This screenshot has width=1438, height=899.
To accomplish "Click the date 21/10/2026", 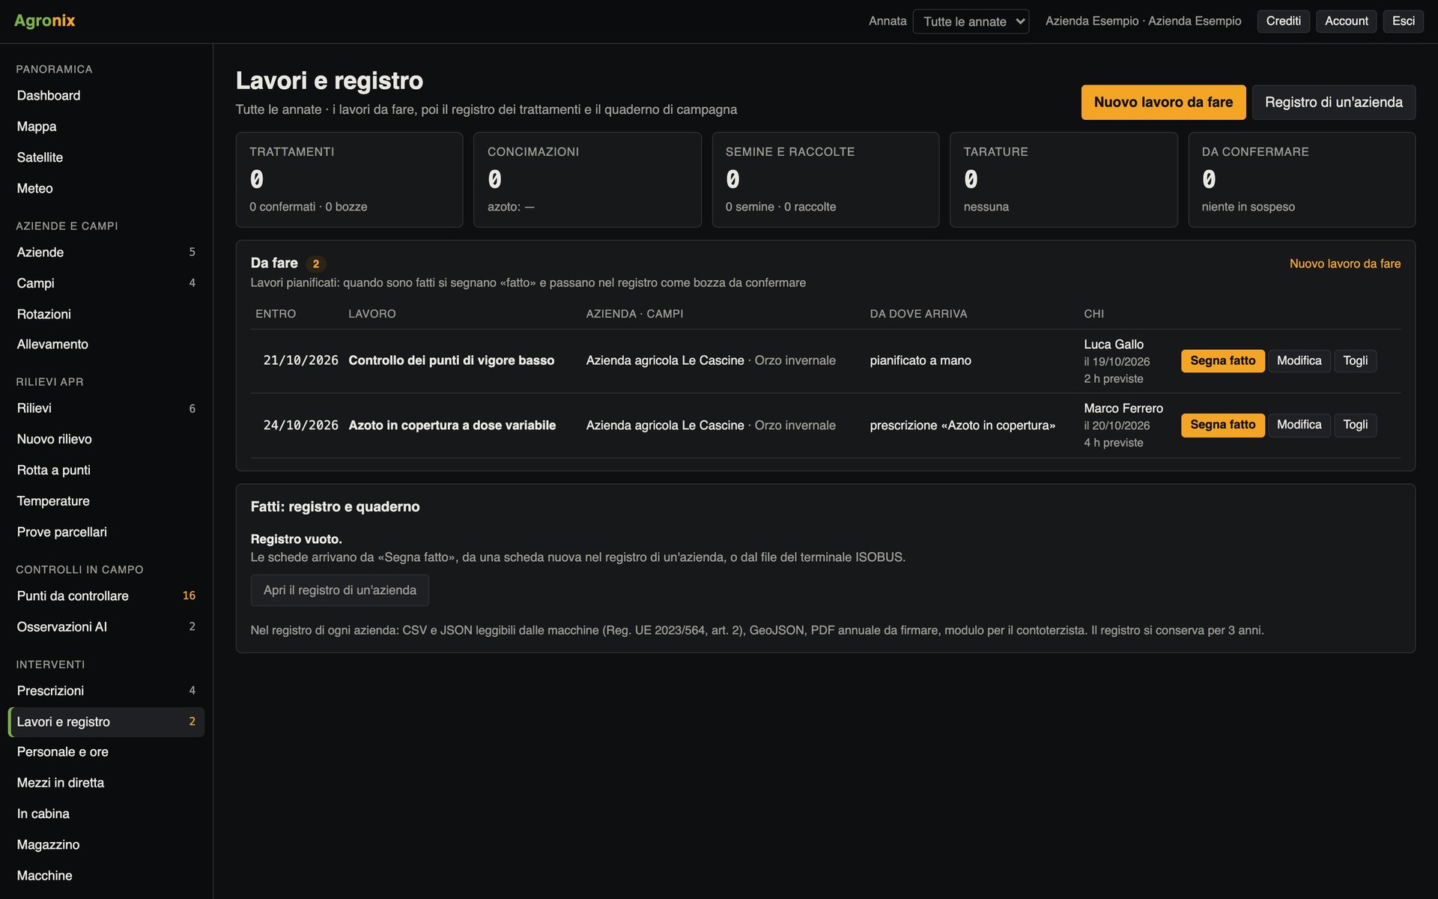I will (x=300, y=361).
